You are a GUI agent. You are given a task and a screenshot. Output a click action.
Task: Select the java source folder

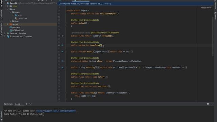click(30, 15)
